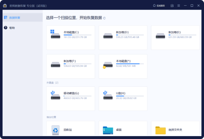Select the U盘(H:) external drive
Image resolution: width=204 pixels, height=139 pixels.
123,98
